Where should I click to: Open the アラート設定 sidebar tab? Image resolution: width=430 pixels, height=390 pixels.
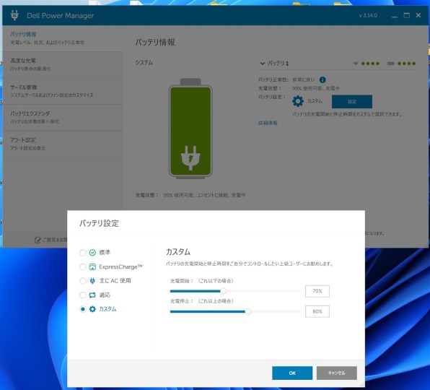coord(63,144)
